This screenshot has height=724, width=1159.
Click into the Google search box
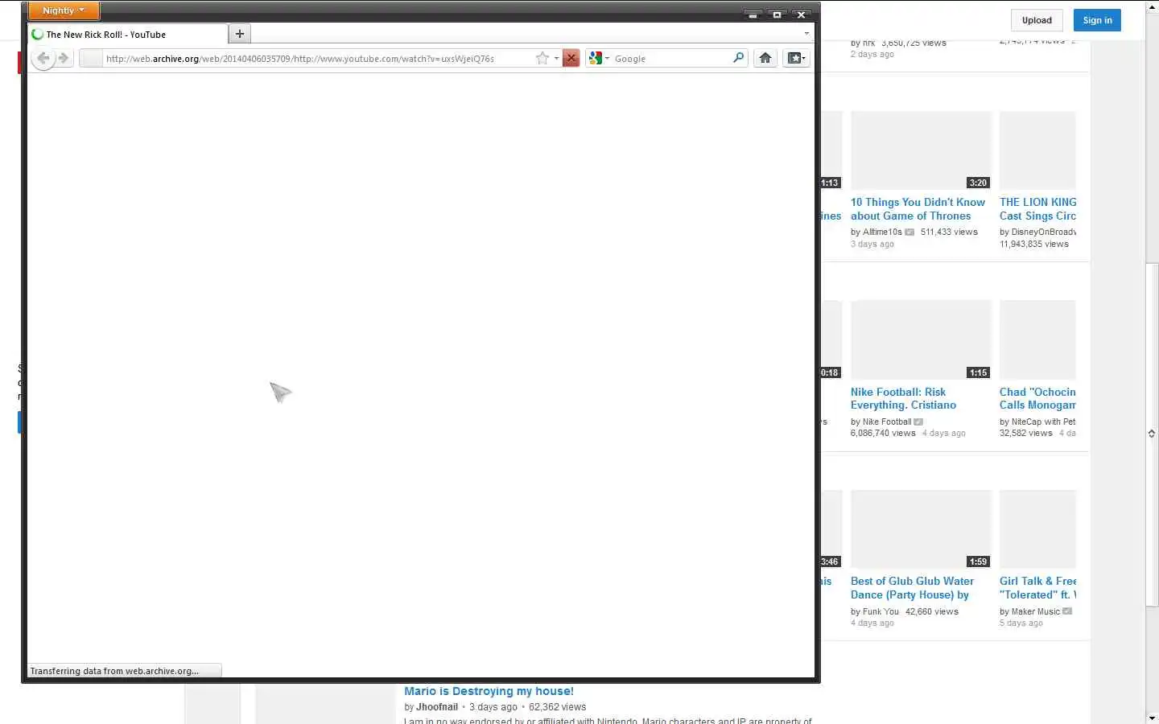point(671,59)
